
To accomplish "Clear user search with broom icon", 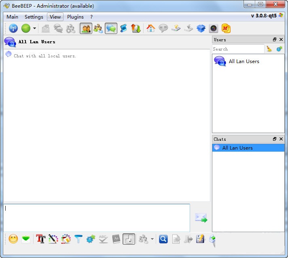I will click(x=269, y=49).
